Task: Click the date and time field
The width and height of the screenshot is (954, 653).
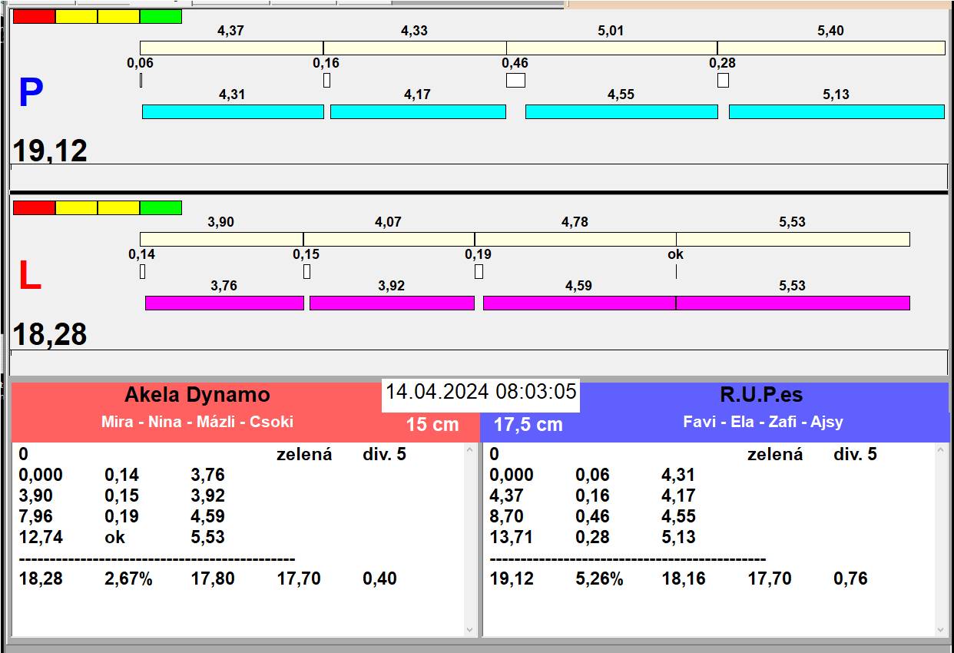Action: click(481, 392)
